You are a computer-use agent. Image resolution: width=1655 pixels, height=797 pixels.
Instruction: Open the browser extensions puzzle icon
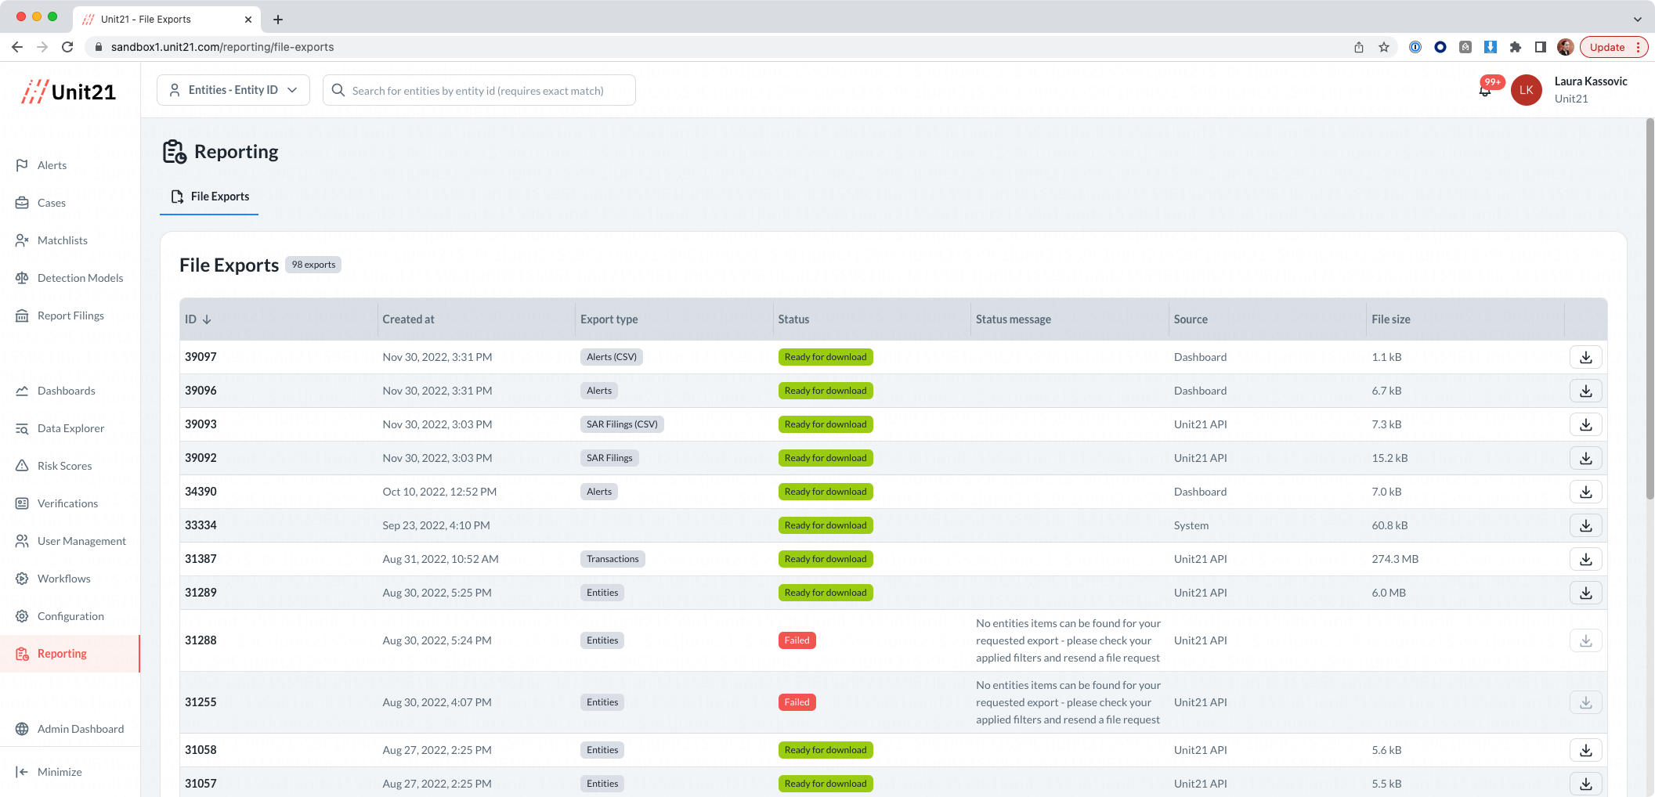[x=1516, y=47]
